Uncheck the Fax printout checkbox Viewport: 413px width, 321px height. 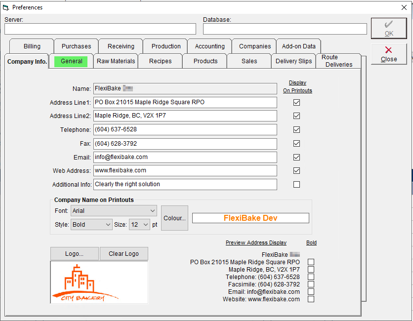coord(296,144)
